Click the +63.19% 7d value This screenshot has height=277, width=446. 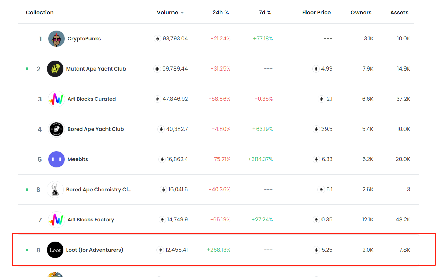pos(263,129)
